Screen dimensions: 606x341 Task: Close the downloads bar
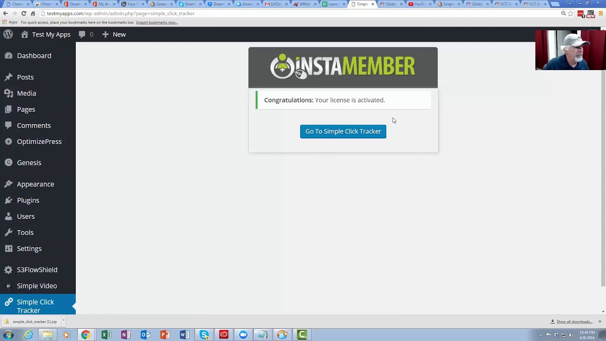[600, 322]
